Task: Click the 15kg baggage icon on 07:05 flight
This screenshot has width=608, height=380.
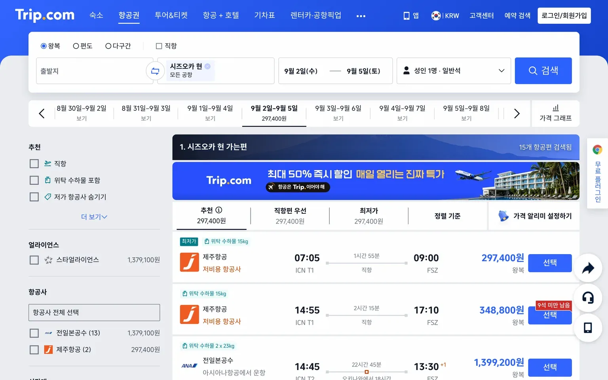Action: click(x=207, y=241)
